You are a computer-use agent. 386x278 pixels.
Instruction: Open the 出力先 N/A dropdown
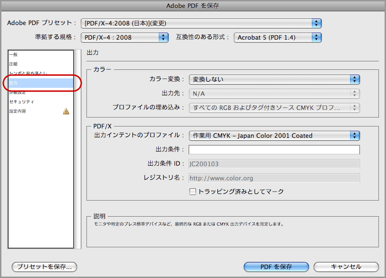274,93
